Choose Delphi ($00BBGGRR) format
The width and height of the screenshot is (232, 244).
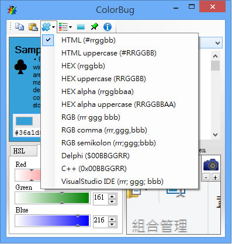tap(120, 156)
